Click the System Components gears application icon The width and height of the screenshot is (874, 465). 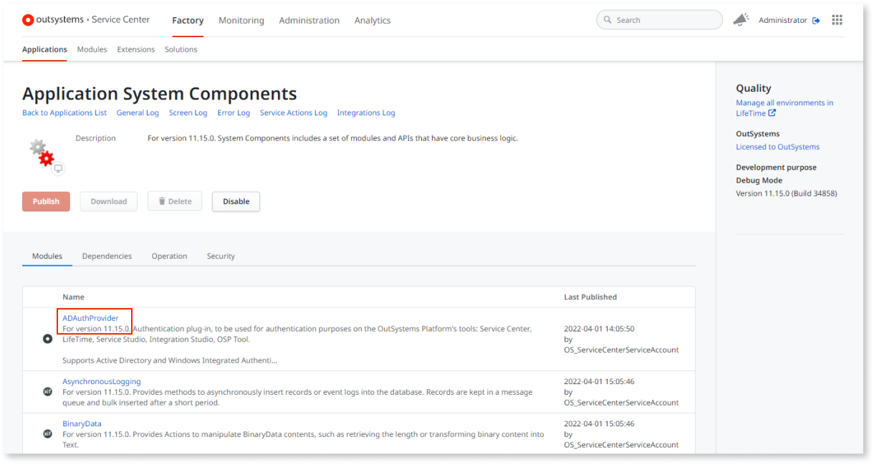(43, 152)
